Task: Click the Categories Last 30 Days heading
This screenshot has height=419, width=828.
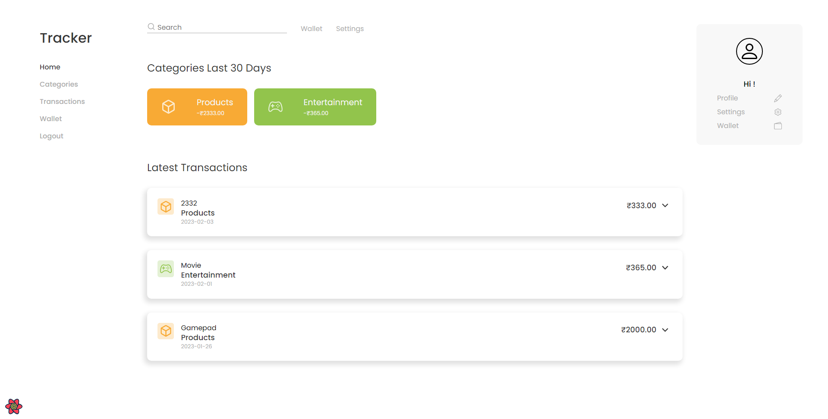Action: point(209,68)
